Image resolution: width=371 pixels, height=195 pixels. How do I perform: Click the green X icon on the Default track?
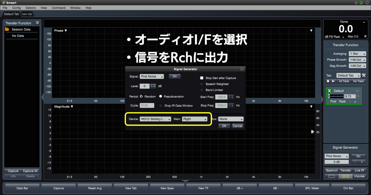330,91
